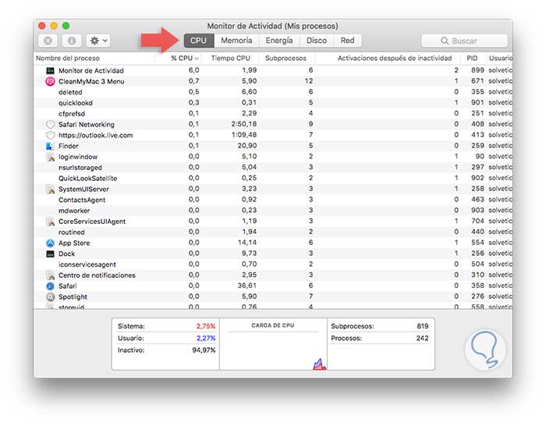Click the 2:50,18 CPU time value

pyautogui.click(x=243, y=124)
